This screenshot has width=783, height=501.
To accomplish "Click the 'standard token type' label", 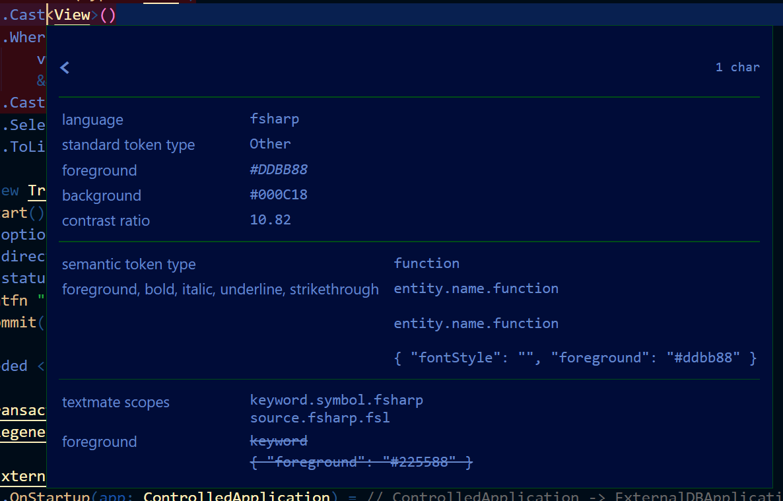I will [128, 145].
